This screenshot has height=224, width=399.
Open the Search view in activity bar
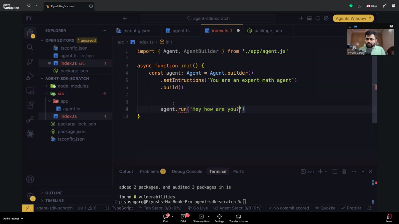[x=30, y=47]
